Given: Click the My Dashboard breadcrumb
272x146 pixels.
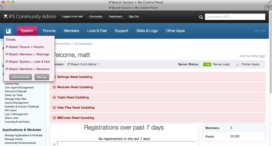Looking at the screenshot, I should [83, 44].
